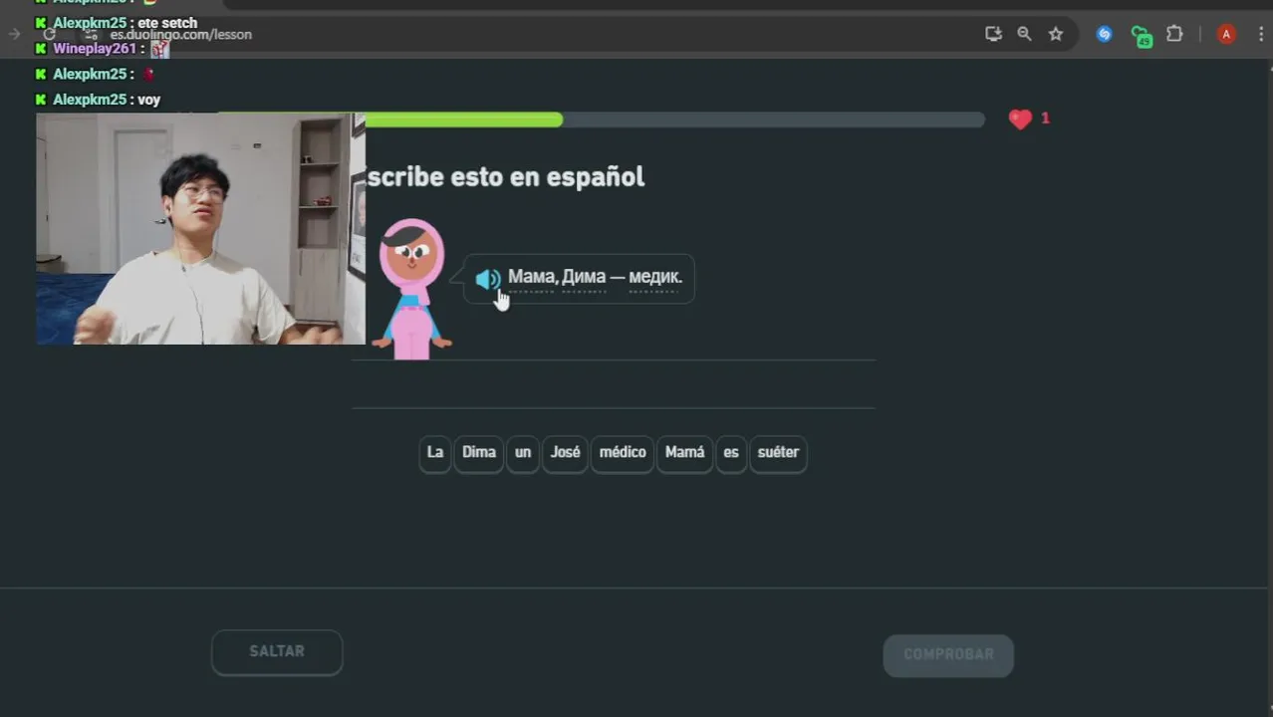Image resolution: width=1273 pixels, height=717 pixels.
Task: Click the SALTAR skip button
Action: (x=277, y=652)
